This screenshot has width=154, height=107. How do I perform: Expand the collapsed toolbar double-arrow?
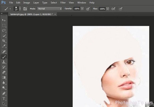[1, 13]
